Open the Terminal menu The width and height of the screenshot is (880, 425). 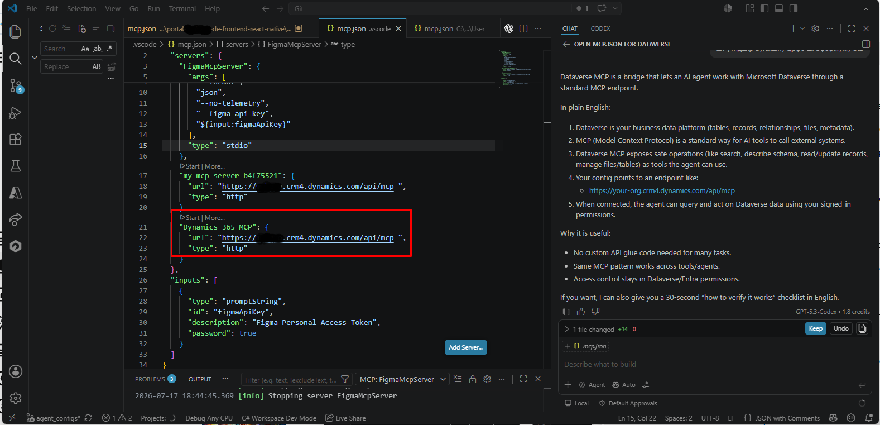click(182, 8)
